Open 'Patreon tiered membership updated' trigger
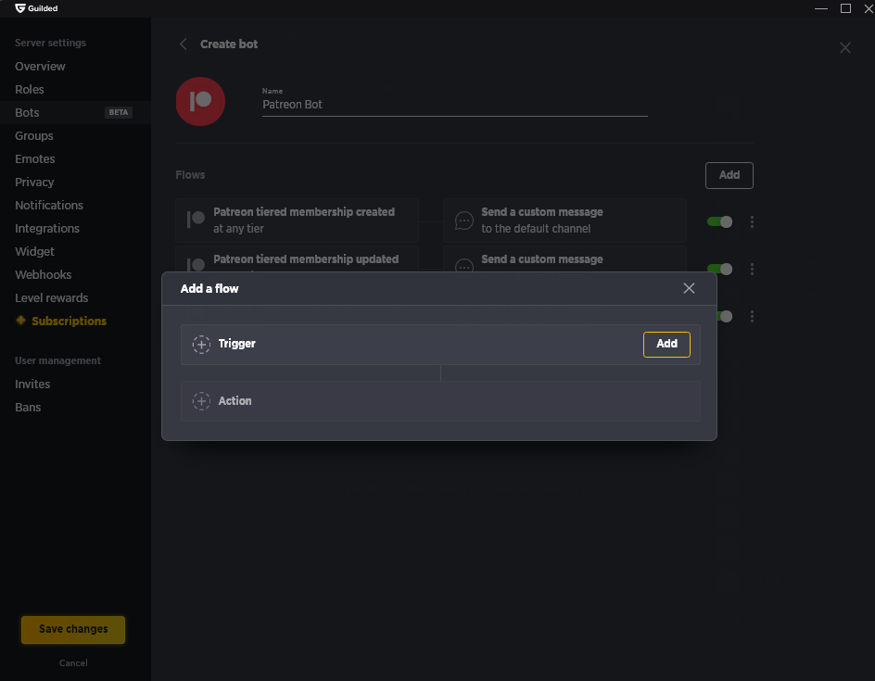 coord(297,260)
